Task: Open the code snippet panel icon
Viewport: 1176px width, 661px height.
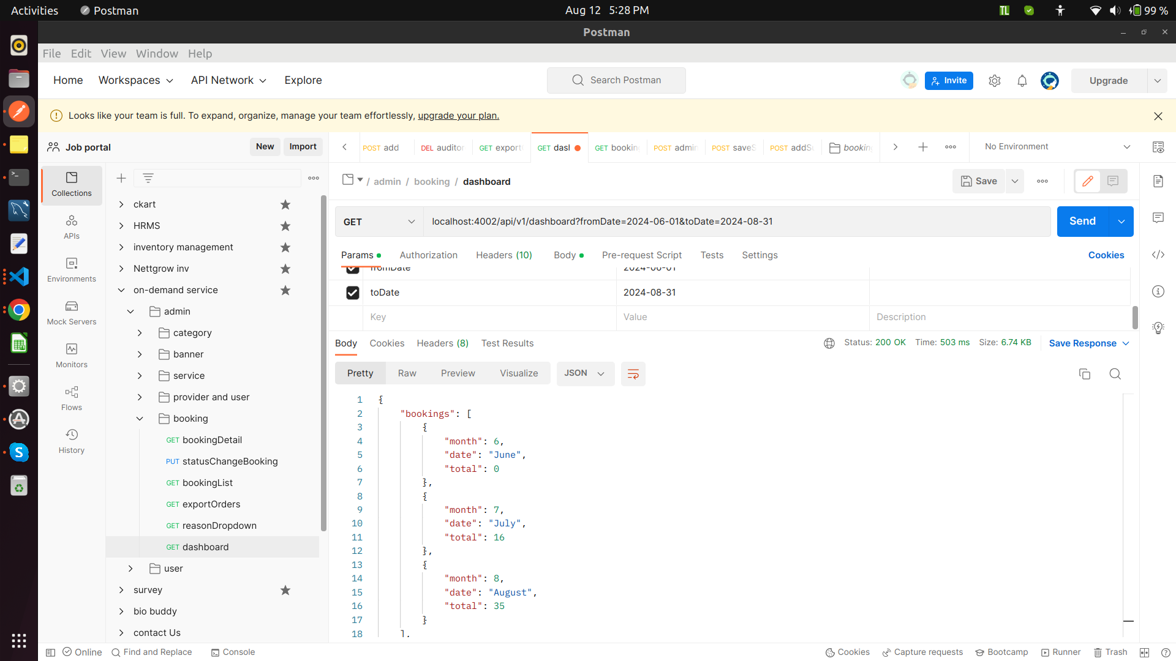Action: [1158, 255]
